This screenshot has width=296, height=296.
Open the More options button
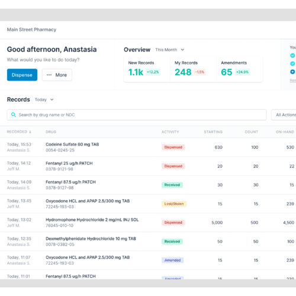tap(57, 75)
